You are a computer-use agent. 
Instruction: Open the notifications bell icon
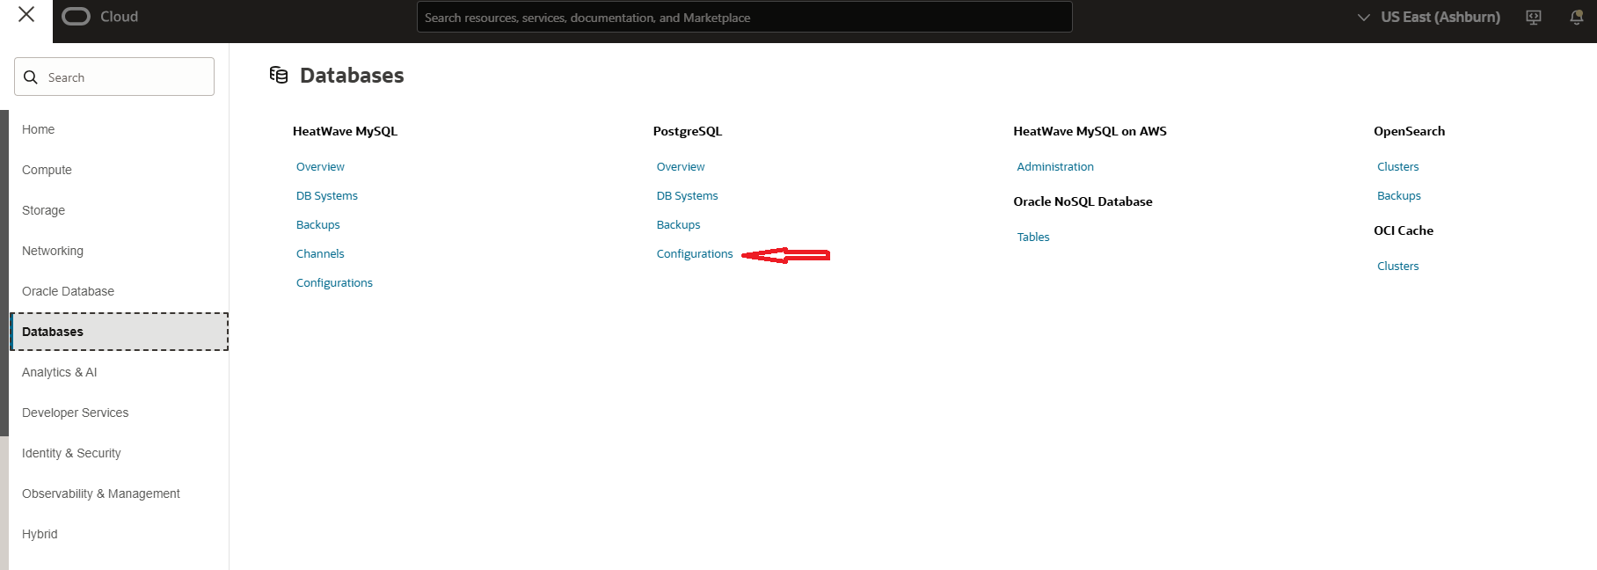(1577, 17)
